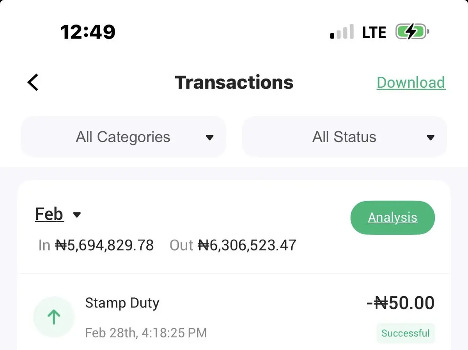
Task: Tap the back arrow icon
Action: 33,83
